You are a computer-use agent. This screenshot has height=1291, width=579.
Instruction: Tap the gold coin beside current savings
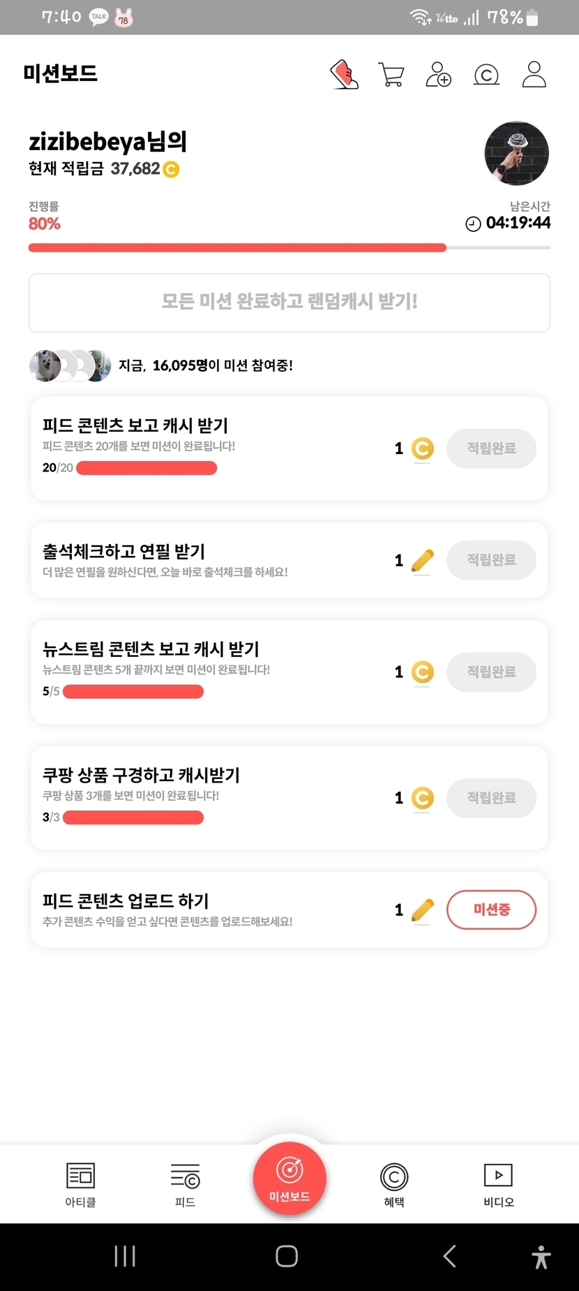[171, 169]
